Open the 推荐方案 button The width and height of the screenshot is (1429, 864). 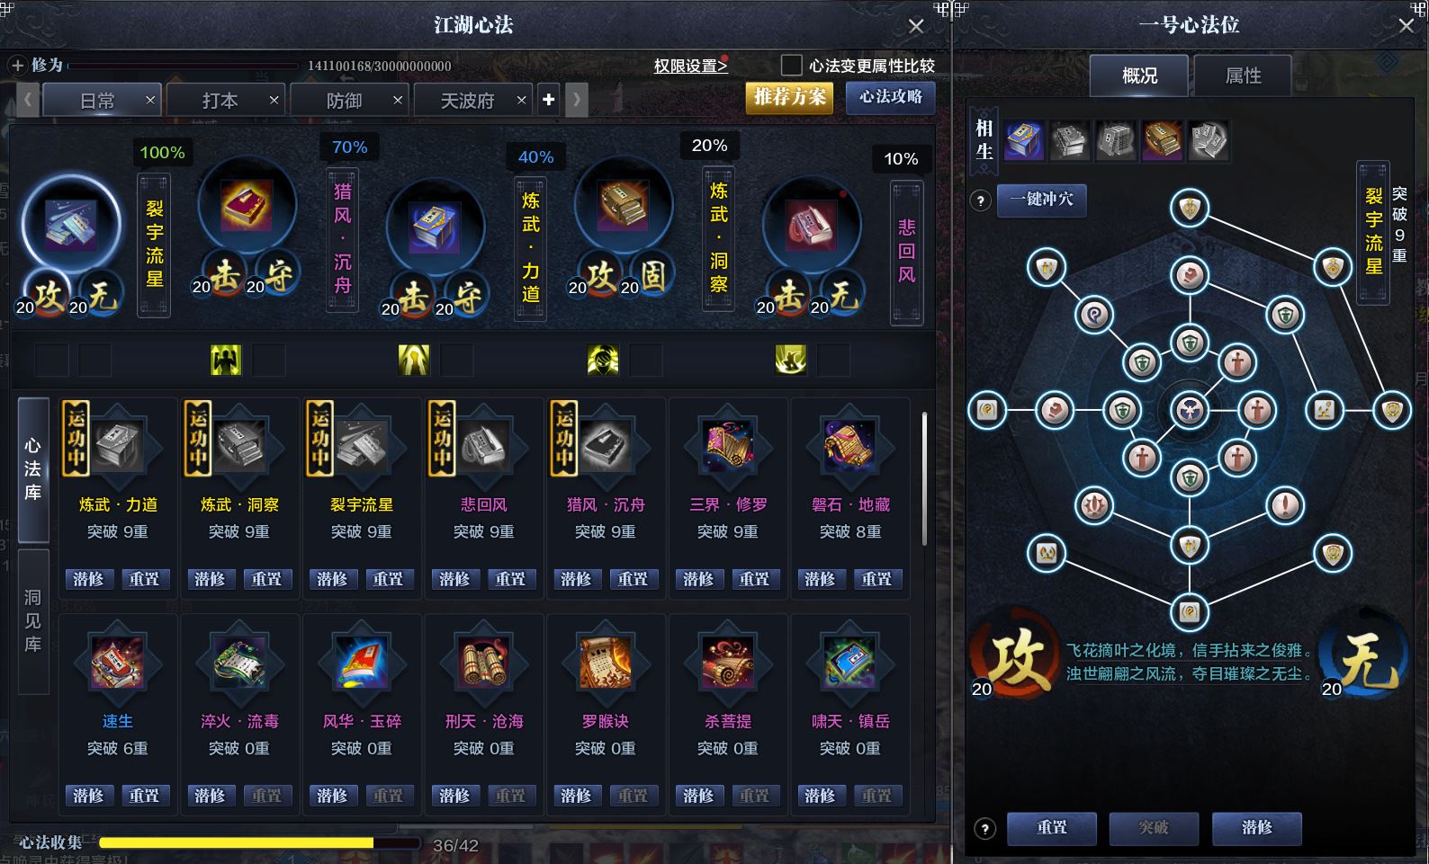coord(789,97)
